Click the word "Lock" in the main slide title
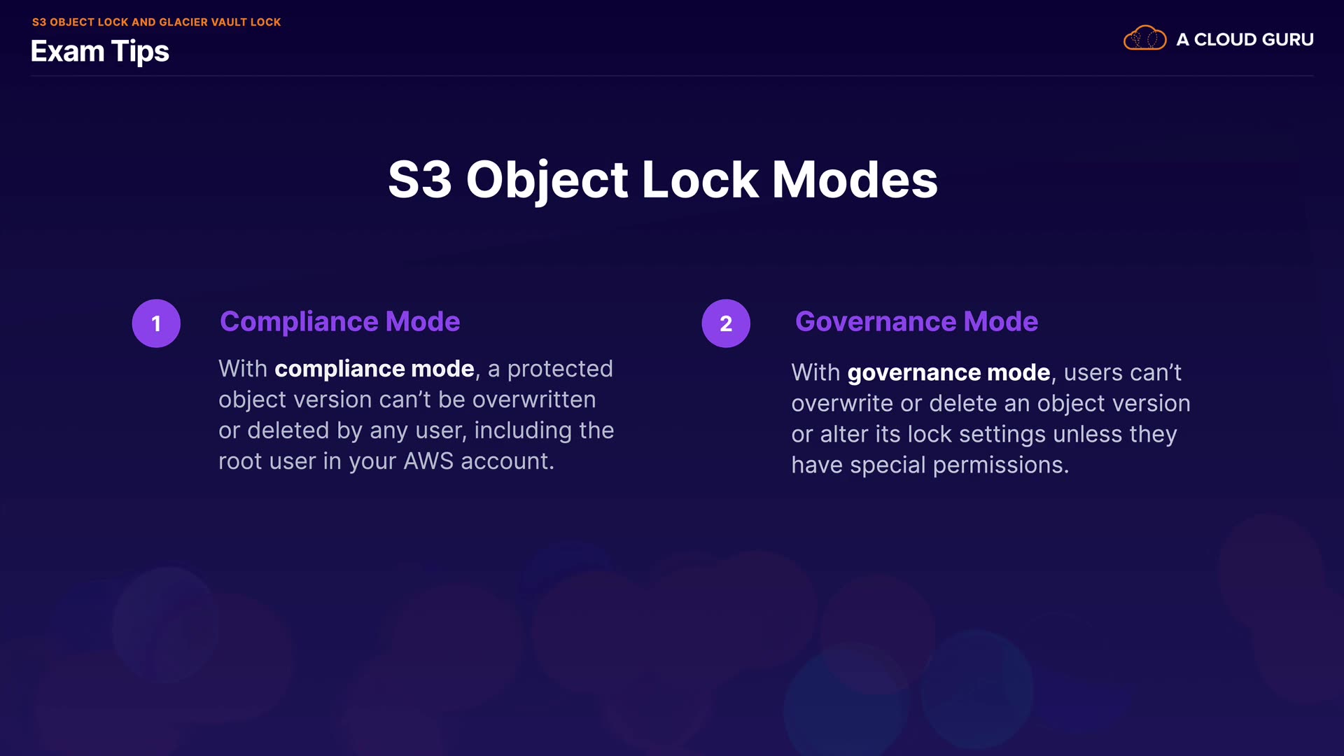The width and height of the screenshot is (1344, 756). pyautogui.click(x=700, y=180)
